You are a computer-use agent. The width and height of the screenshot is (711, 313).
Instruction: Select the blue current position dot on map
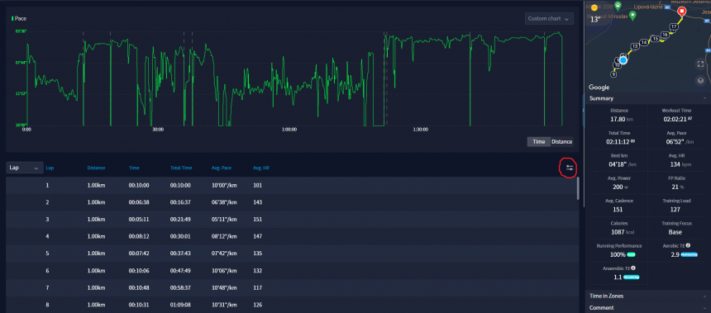623,59
